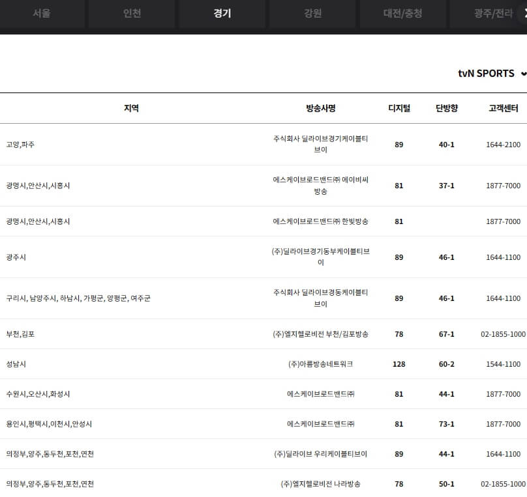
Task: Open the 강원 region tab
Action: (312, 14)
